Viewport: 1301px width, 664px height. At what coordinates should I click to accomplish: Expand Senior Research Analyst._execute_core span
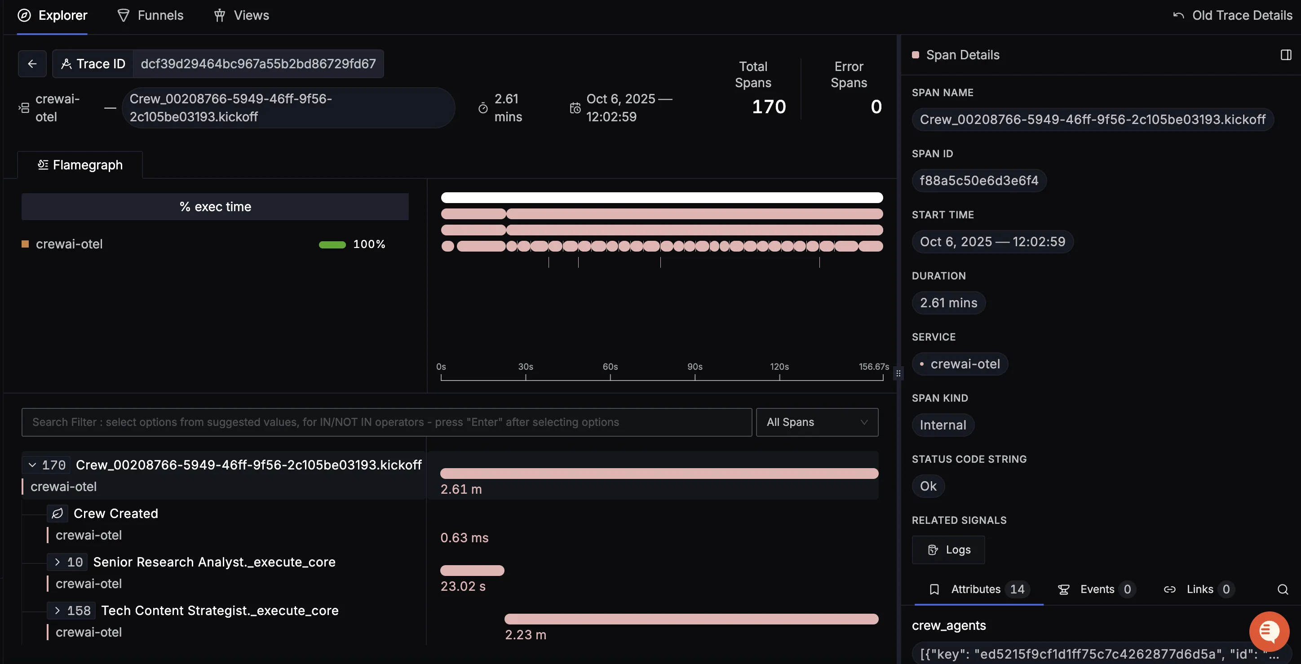tap(57, 562)
